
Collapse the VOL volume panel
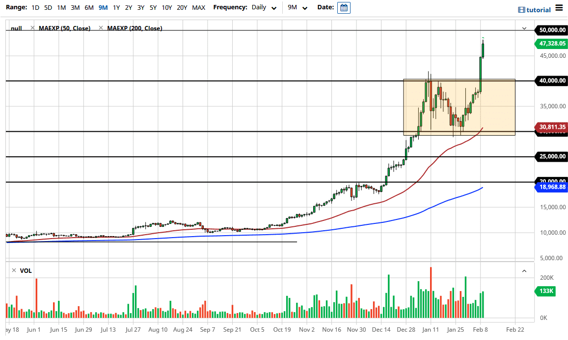pos(524,270)
